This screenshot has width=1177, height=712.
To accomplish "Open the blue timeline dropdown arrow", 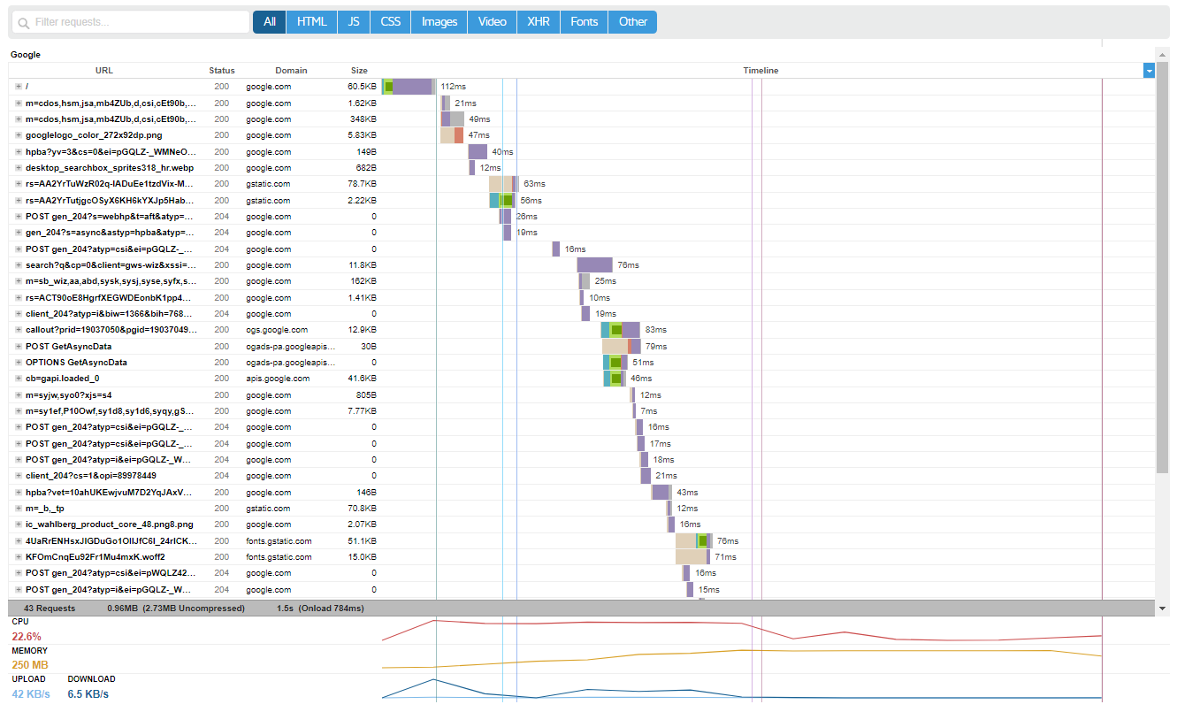I will 1149,71.
